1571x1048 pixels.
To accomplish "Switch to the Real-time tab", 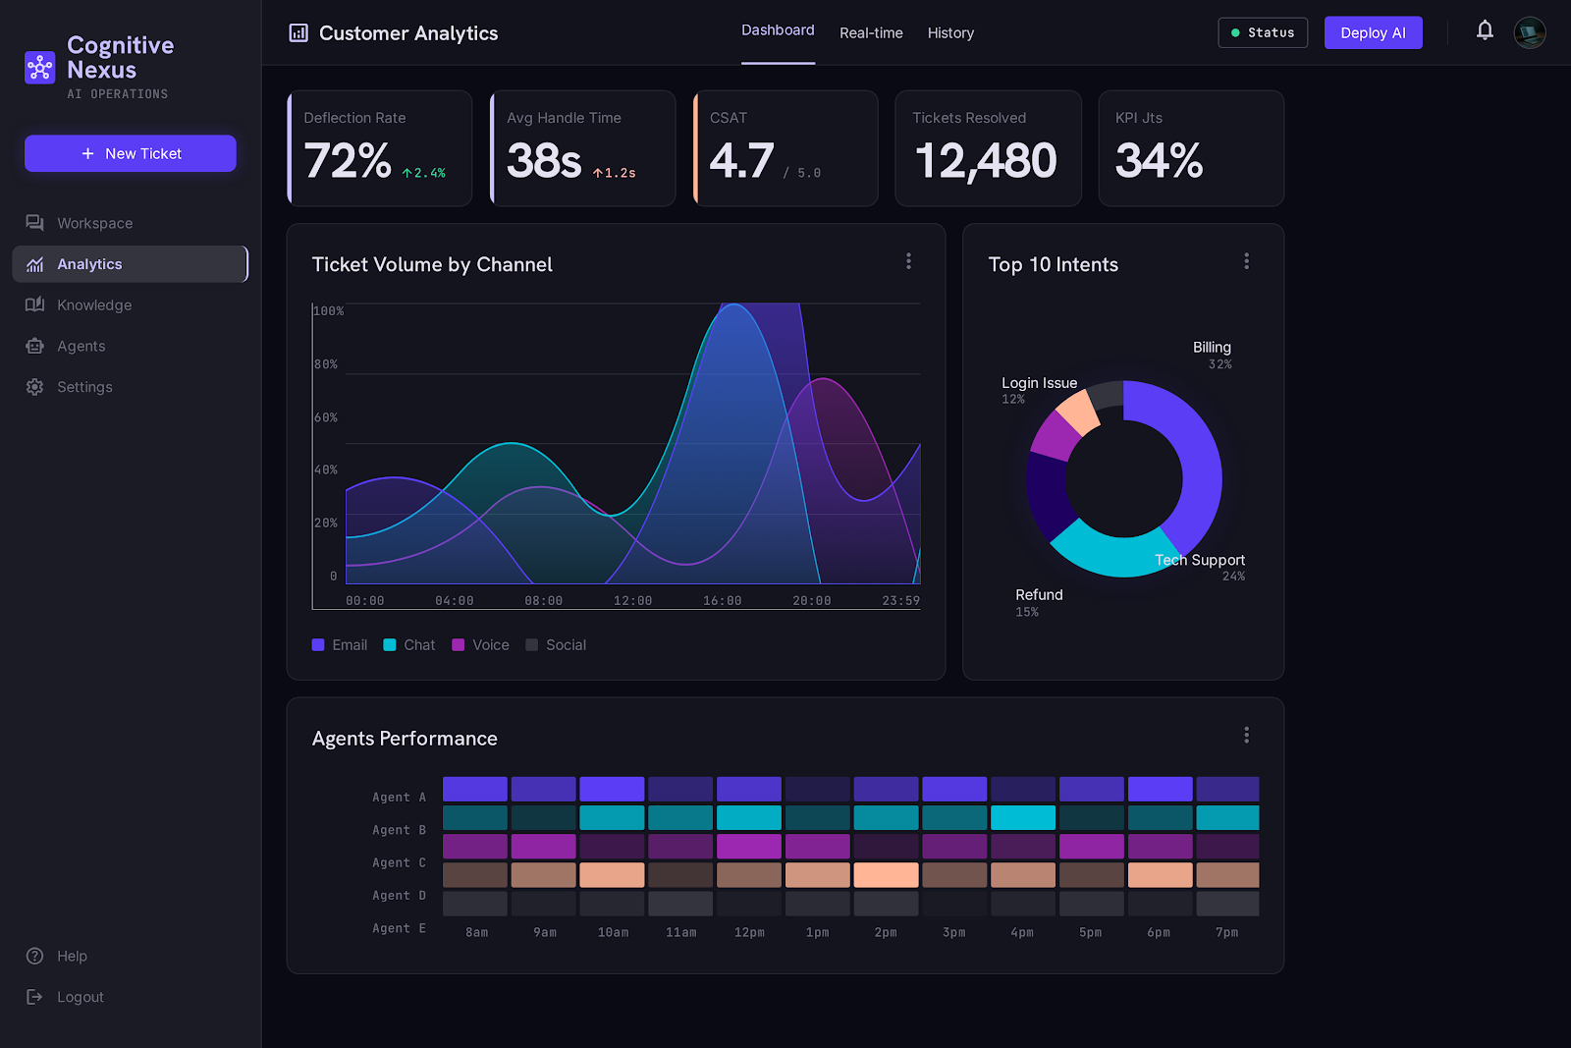I will (871, 33).
